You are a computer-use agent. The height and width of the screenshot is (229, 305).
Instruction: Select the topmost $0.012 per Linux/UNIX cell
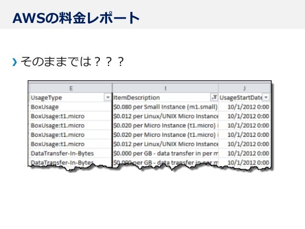tap(165, 116)
